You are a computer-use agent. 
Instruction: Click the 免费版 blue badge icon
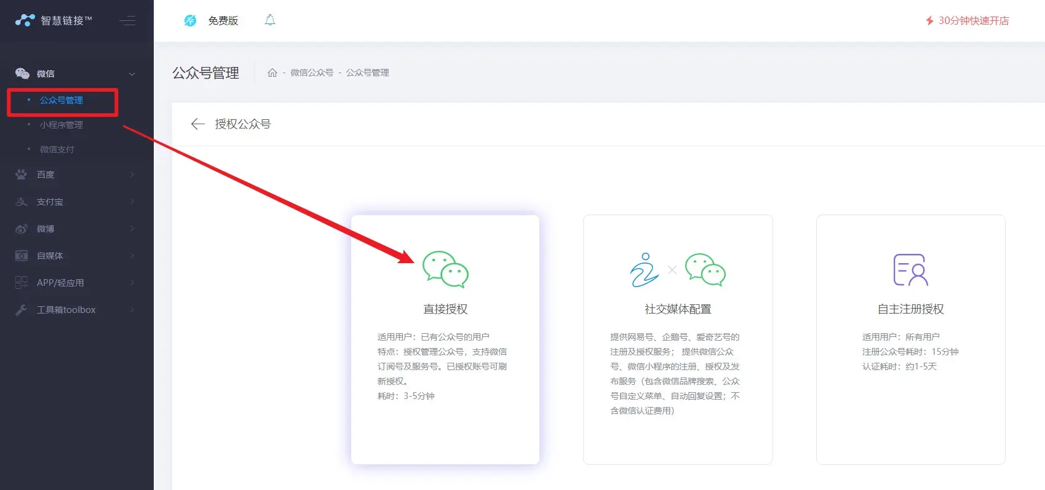tap(190, 21)
